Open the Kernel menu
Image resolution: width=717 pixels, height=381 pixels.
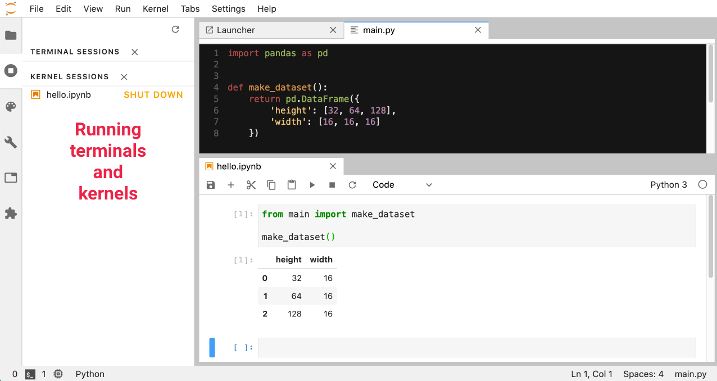pos(156,8)
